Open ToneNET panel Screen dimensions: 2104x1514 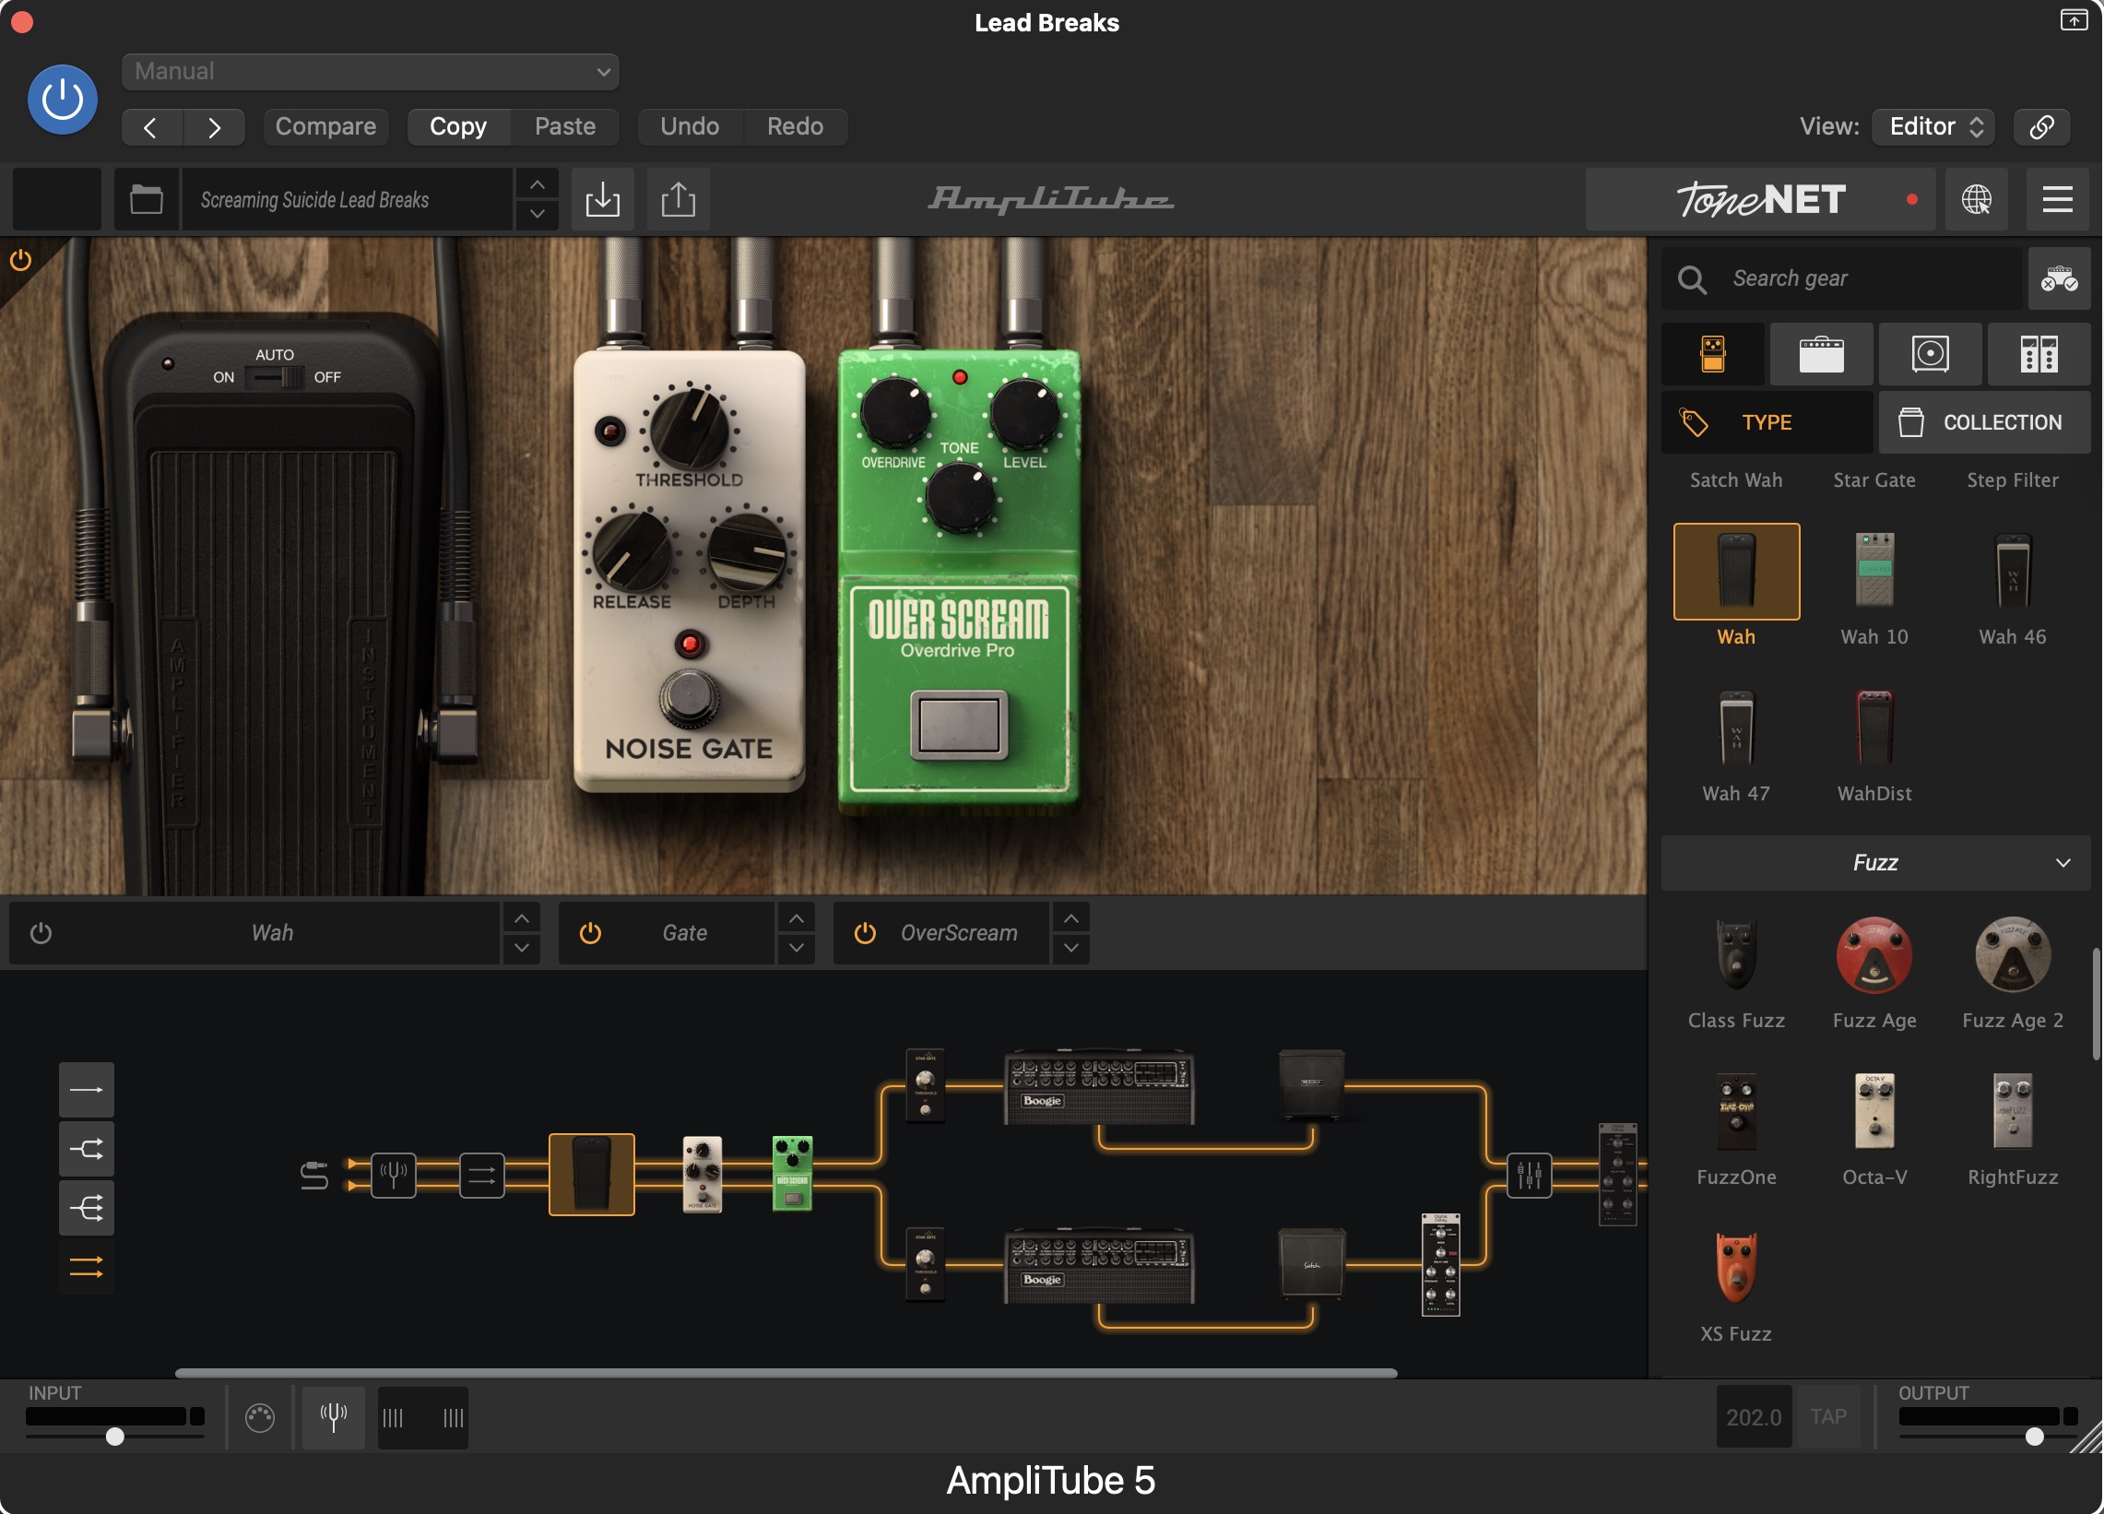[1760, 199]
